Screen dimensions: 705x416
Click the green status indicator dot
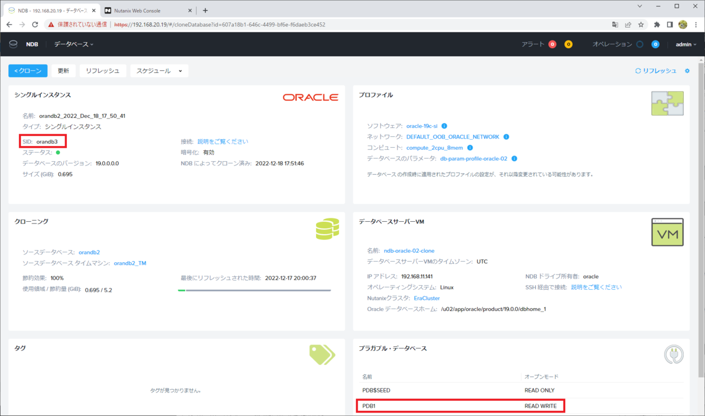(58, 153)
